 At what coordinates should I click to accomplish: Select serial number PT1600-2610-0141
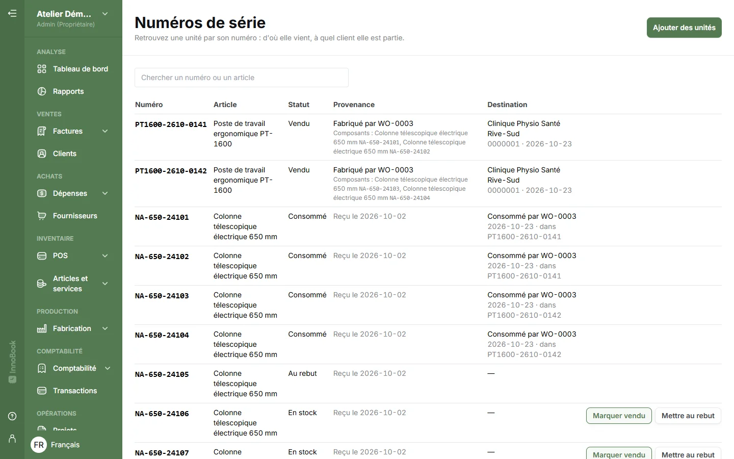point(171,124)
